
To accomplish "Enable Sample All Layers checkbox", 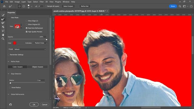I will (46, 6).
